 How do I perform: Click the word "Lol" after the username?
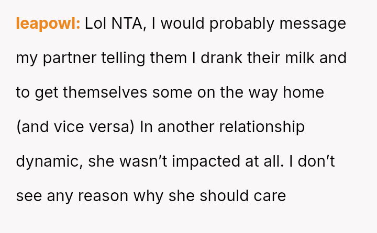pyautogui.click(x=96, y=24)
